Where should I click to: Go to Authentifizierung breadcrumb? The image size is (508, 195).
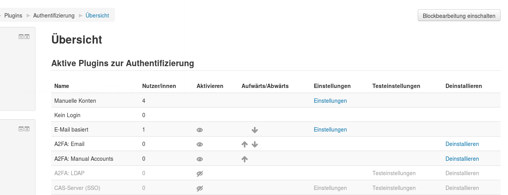coord(54,16)
